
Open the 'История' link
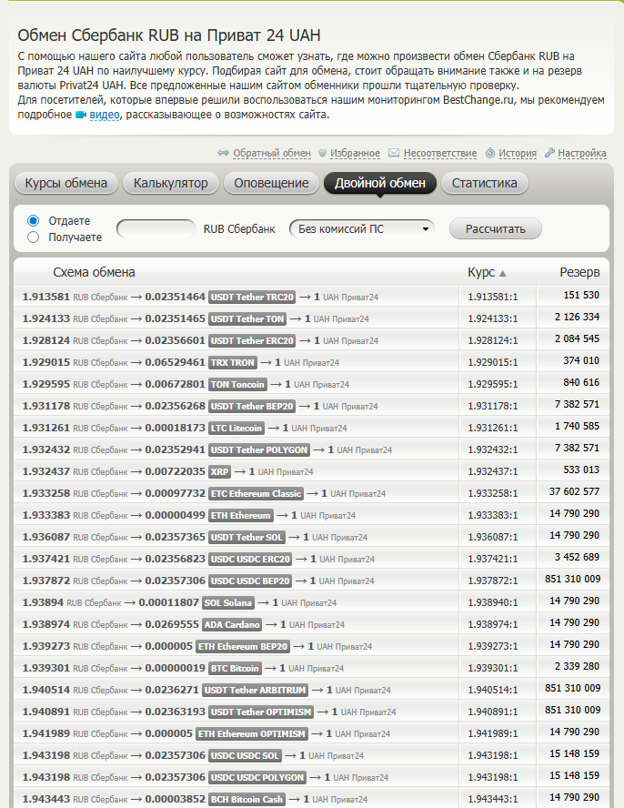tap(518, 153)
